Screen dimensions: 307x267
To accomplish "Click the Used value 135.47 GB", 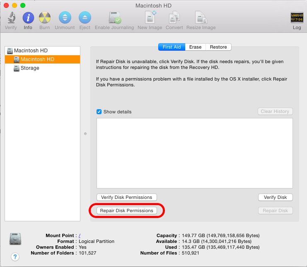I will tap(221, 247).
